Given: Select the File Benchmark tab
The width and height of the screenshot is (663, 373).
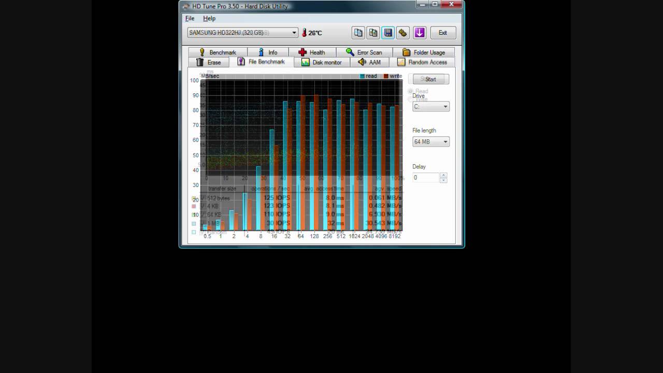Looking at the screenshot, I should pyautogui.click(x=262, y=62).
